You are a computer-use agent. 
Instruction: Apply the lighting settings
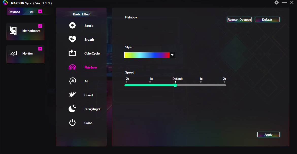click(x=268, y=135)
